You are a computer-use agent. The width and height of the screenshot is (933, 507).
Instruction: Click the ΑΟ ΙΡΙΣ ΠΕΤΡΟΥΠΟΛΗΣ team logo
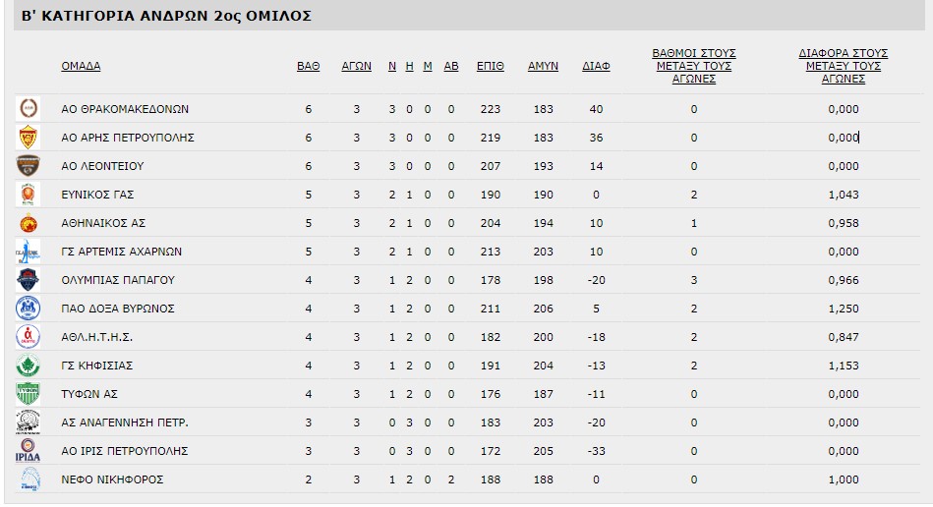28,451
